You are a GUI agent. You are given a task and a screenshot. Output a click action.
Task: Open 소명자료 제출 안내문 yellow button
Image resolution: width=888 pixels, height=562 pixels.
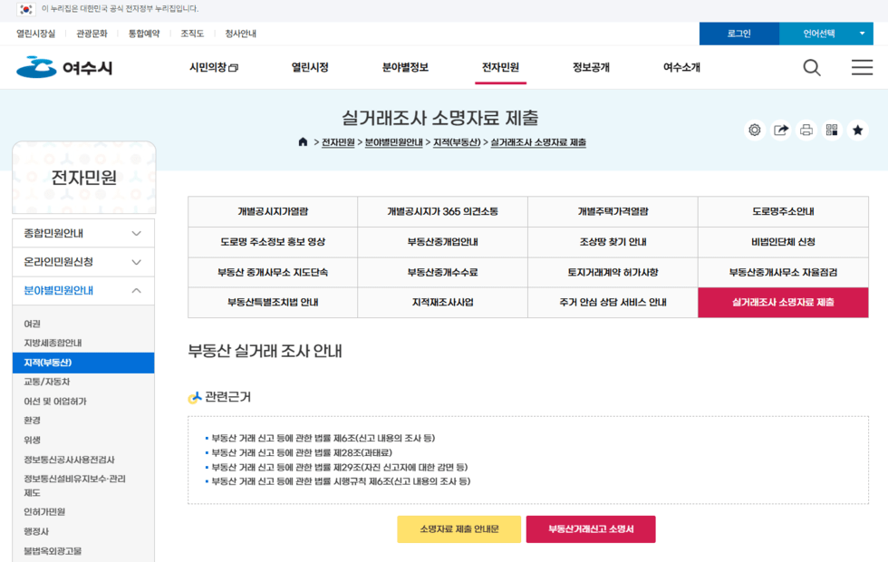tap(458, 529)
